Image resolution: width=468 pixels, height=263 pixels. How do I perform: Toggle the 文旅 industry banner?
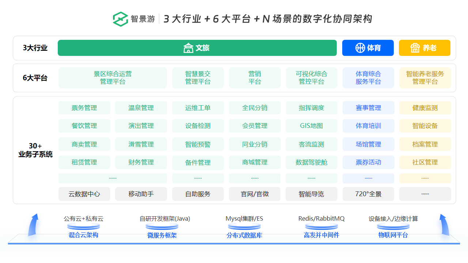pos(197,48)
